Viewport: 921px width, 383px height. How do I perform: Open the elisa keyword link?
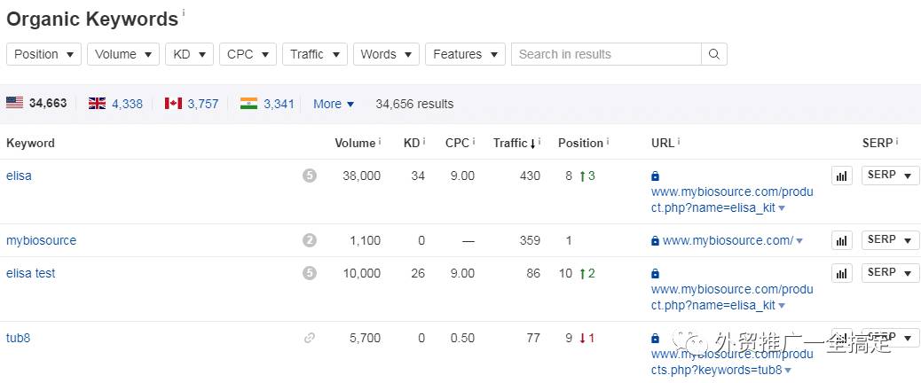pyautogui.click(x=19, y=176)
